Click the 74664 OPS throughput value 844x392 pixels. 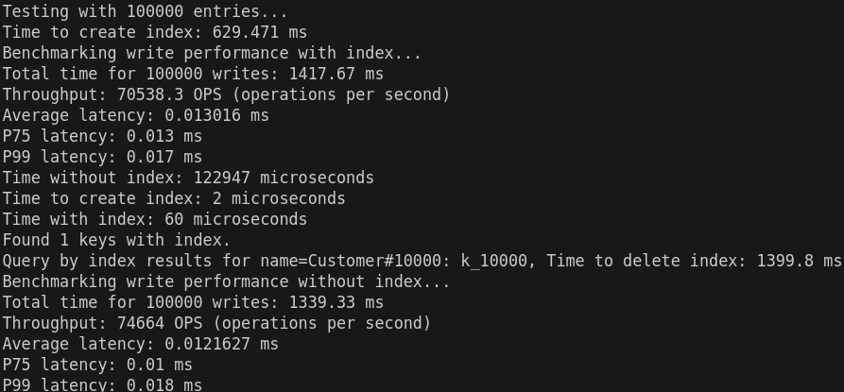(x=160, y=323)
